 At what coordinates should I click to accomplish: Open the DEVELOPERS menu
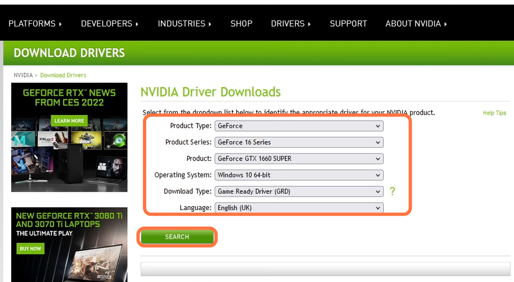point(110,24)
